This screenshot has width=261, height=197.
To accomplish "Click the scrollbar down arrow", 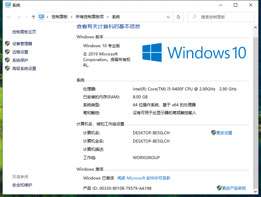I will tap(255, 191).
